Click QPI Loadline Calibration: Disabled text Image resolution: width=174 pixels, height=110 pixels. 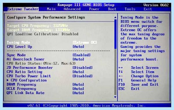(43, 34)
